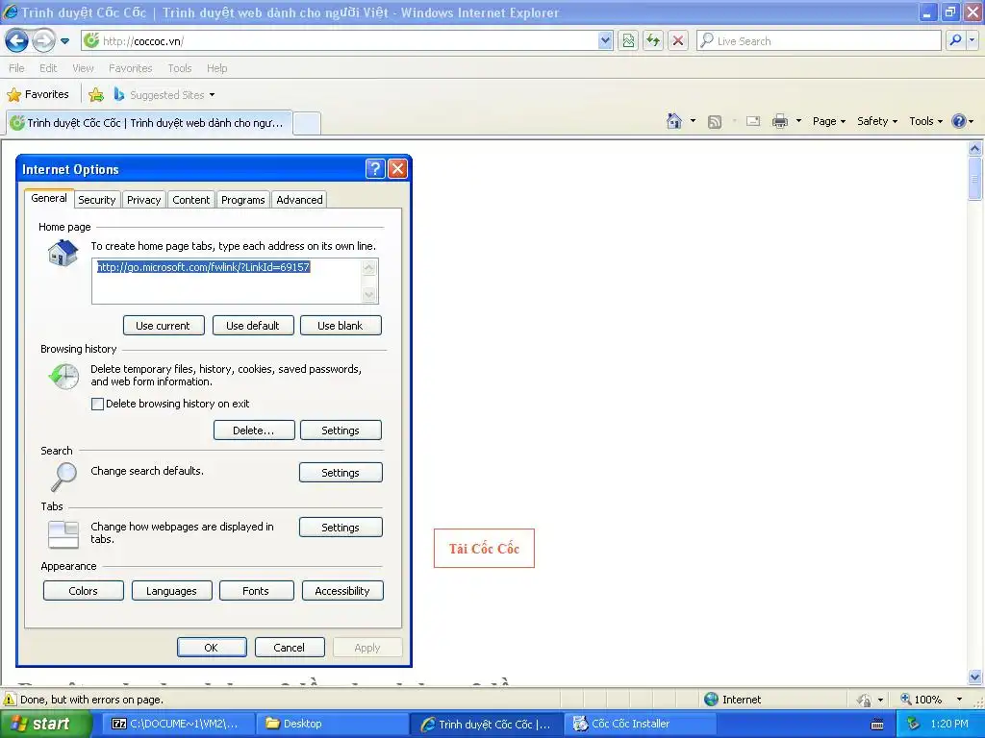The width and height of the screenshot is (985, 738).
Task: Click Add to Favorites Bar star icon
Action: (x=96, y=95)
